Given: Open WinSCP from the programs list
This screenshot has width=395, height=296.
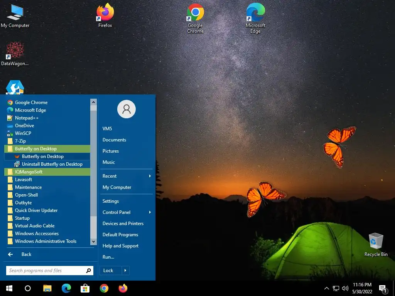Looking at the screenshot, I should [47, 133].
